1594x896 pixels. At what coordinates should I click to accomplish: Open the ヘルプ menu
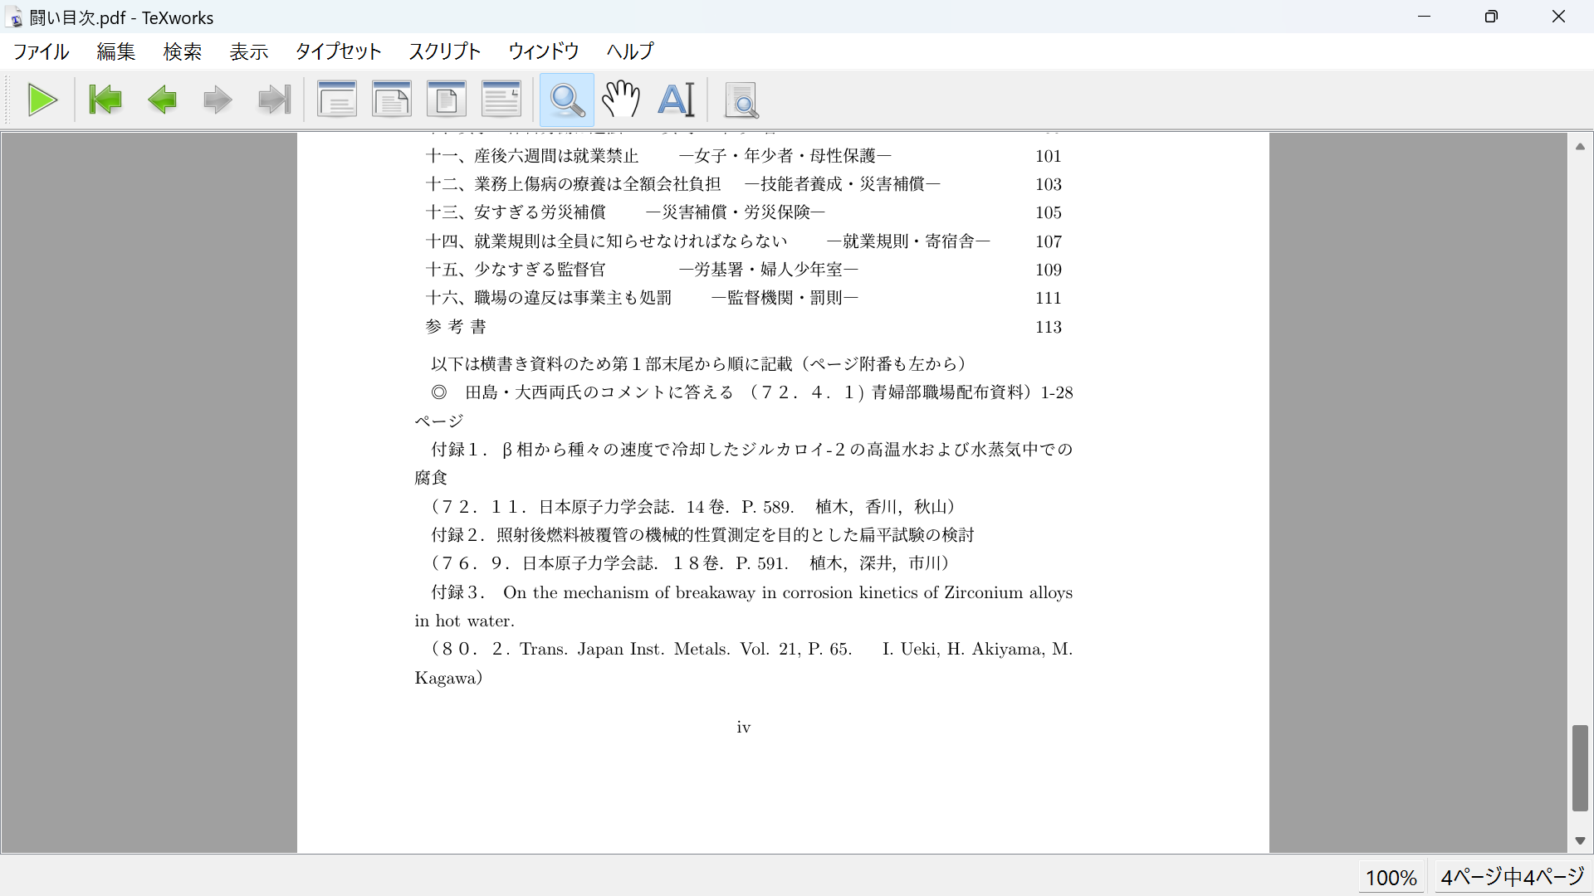pos(630,51)
